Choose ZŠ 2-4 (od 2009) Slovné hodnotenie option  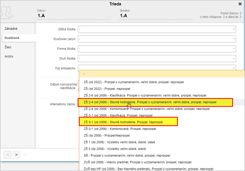pos(162,102)
